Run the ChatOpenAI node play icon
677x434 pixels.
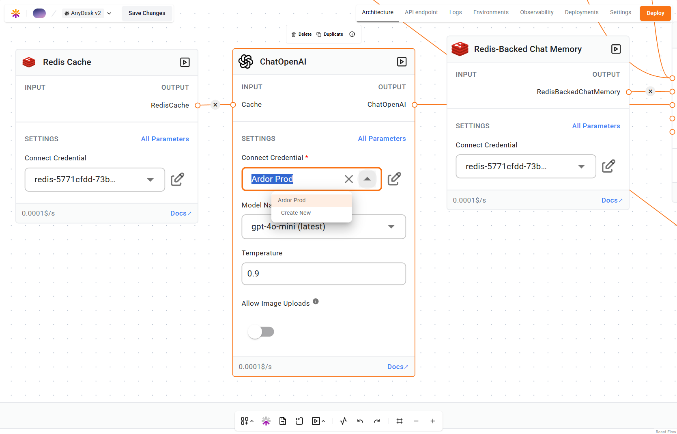coord(402,62)
